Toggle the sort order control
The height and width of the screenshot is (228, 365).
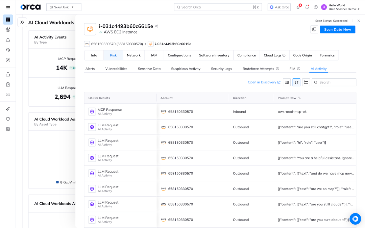(x=296, y=82)
